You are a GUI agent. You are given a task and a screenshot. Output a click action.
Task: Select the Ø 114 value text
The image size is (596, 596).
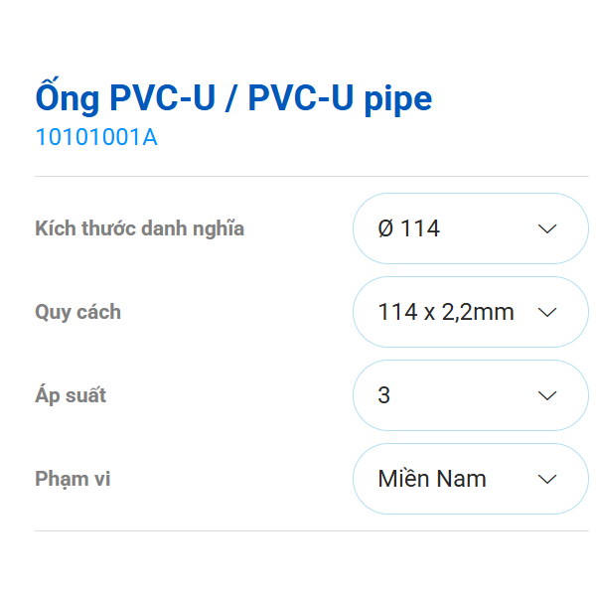coord(408,229)
